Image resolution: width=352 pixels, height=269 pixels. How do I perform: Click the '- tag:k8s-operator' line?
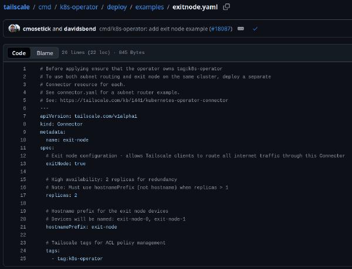(77, 258)
